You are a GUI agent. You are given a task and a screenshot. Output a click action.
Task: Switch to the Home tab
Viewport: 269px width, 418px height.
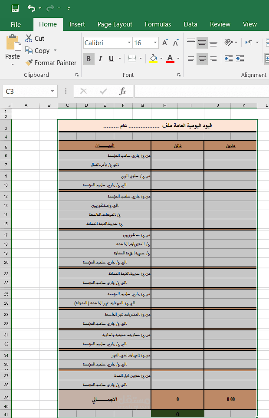[x=48, y=24]
